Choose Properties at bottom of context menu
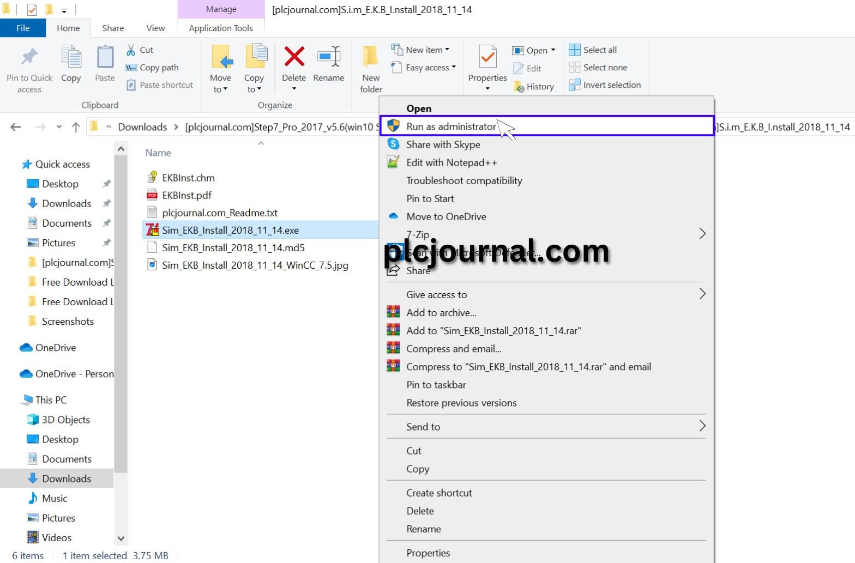The image size is (855, 563). point(546,553)
